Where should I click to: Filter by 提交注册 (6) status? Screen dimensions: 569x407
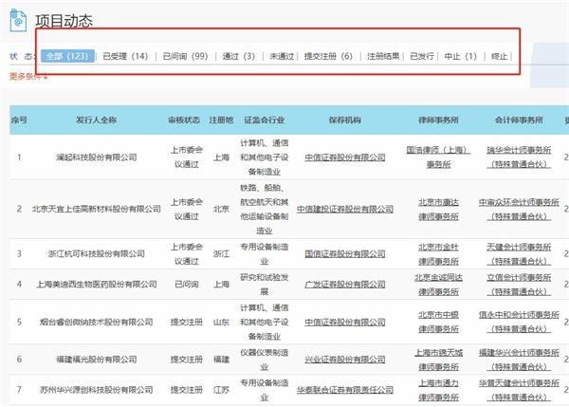click(x=328, y=56)
